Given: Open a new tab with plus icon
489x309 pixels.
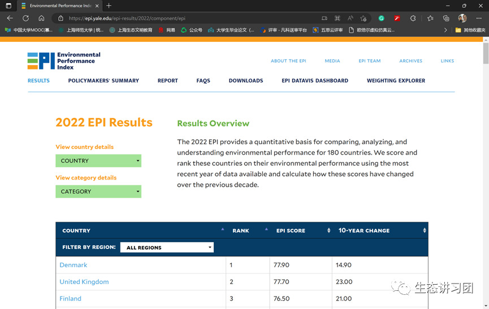Looking at the screenshot, I should coord(109,6).
